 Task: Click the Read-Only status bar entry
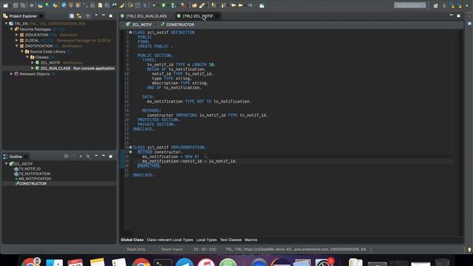point(136,250)
